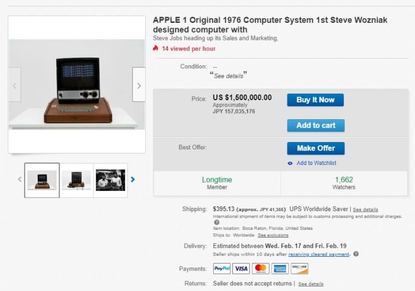Show the next main product image
The width and height of the screenshot is (415, 291).
(139, 85)
